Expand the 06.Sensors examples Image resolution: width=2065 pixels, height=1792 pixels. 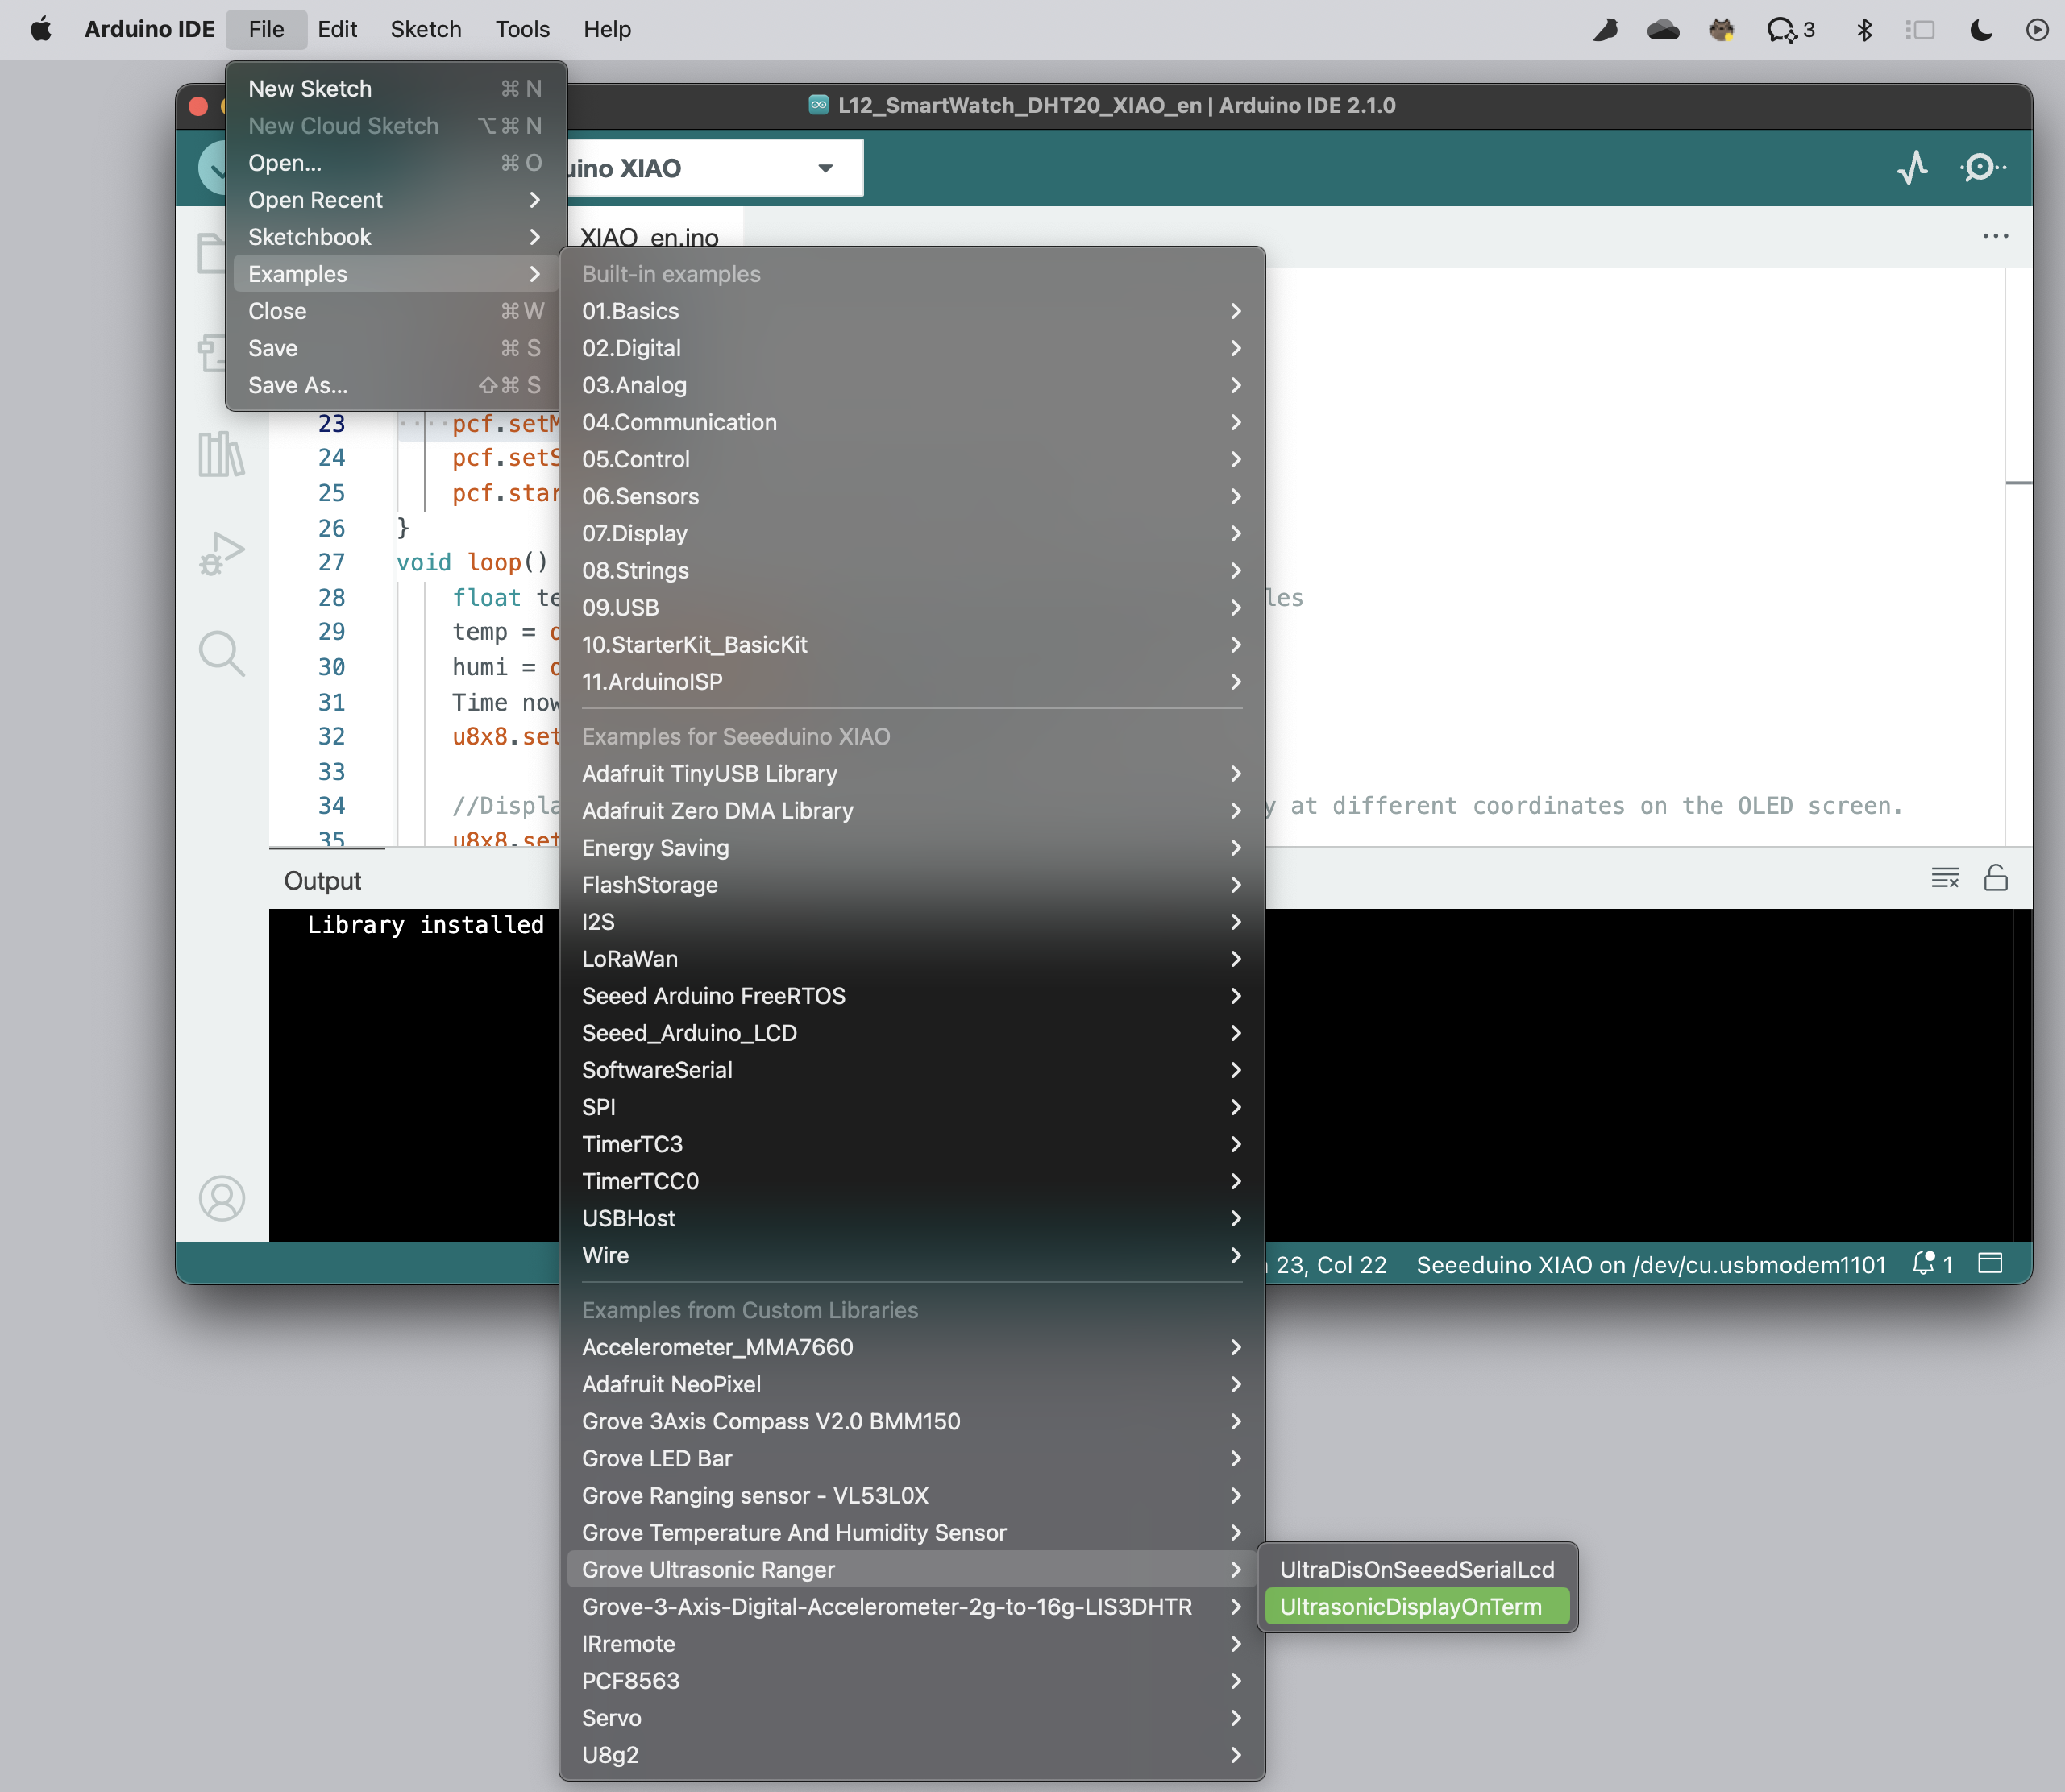point(912,496)
